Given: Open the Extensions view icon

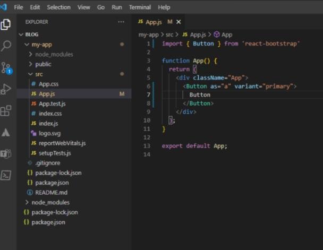Looking at the screenshot, I should (x=6, y=110).
